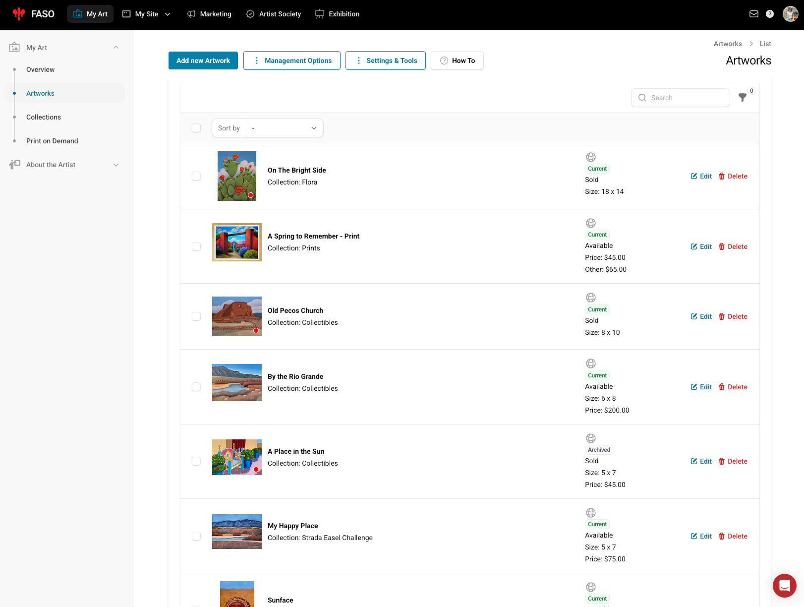Focus the Search input field
Viewport: 804px width, 607px height.
pos(681,98)
